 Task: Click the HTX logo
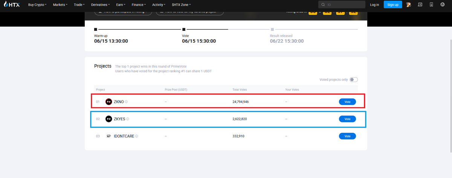point(12,5)
